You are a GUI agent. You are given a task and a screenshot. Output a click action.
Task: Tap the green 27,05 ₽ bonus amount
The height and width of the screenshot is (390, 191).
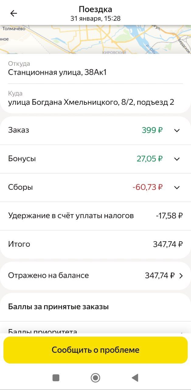pyautogui.click(x=150, y=159)
